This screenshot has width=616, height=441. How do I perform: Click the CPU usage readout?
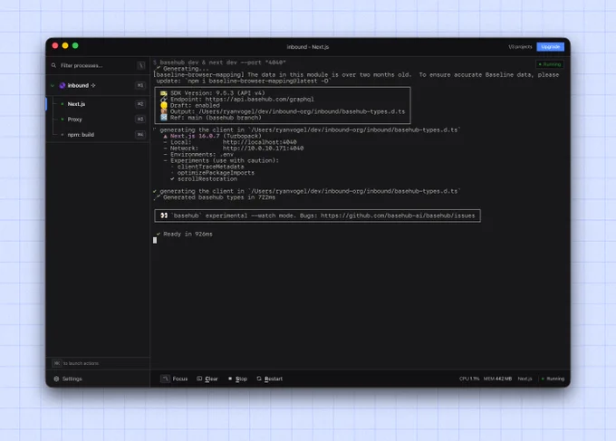[469, 379]
